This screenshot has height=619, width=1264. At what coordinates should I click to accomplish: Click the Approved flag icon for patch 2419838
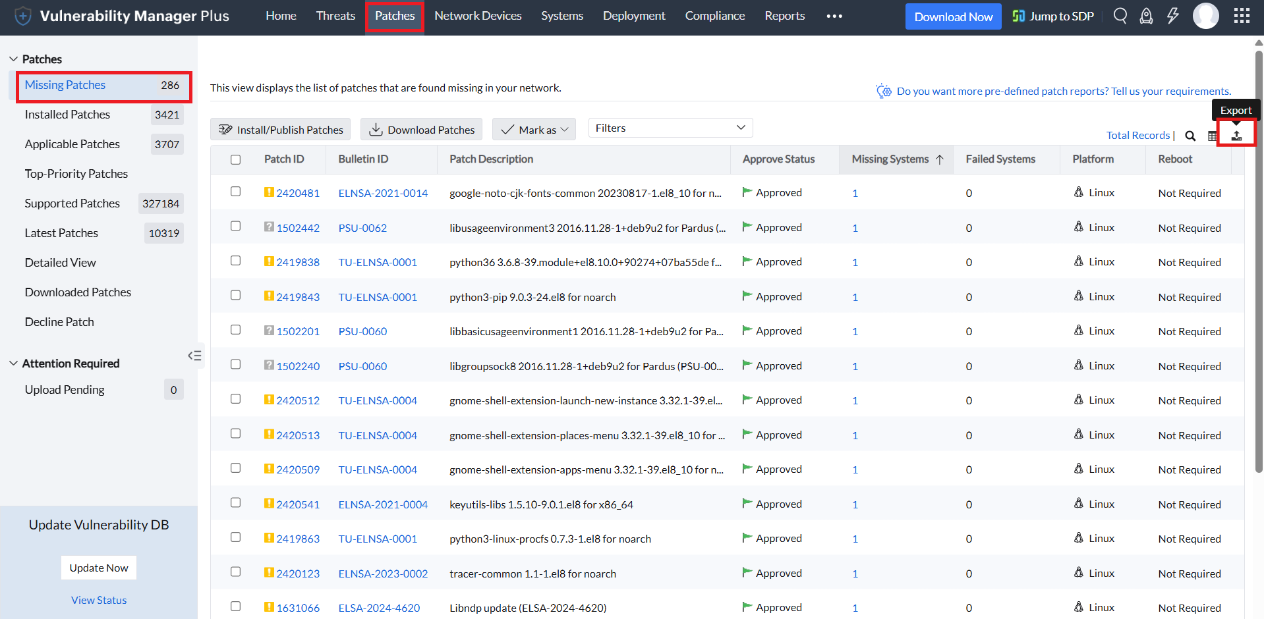(747, 261)
